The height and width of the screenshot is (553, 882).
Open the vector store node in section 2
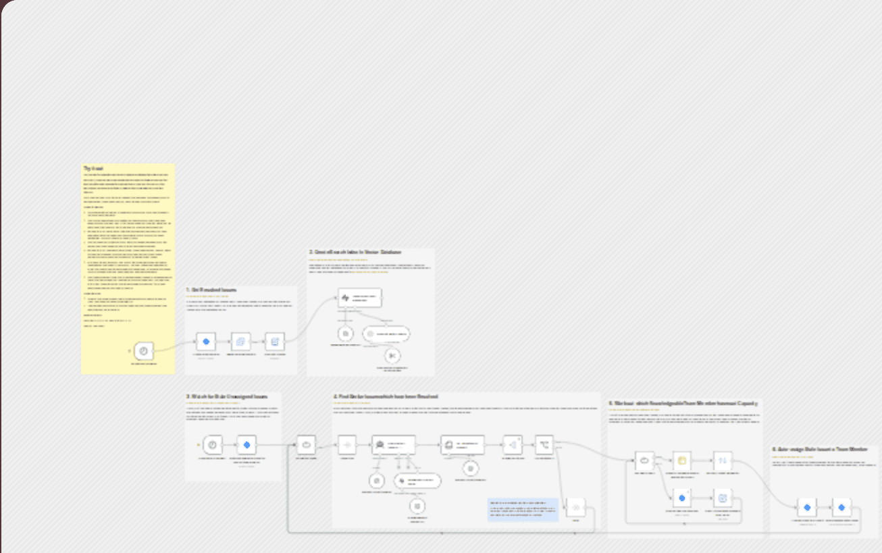pos(360,298)
